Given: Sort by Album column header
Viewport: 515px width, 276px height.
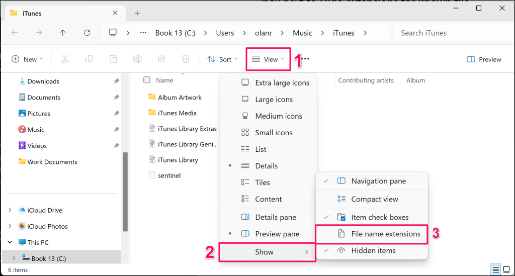Looking at the screenshot, I should (x=415, y=80).
